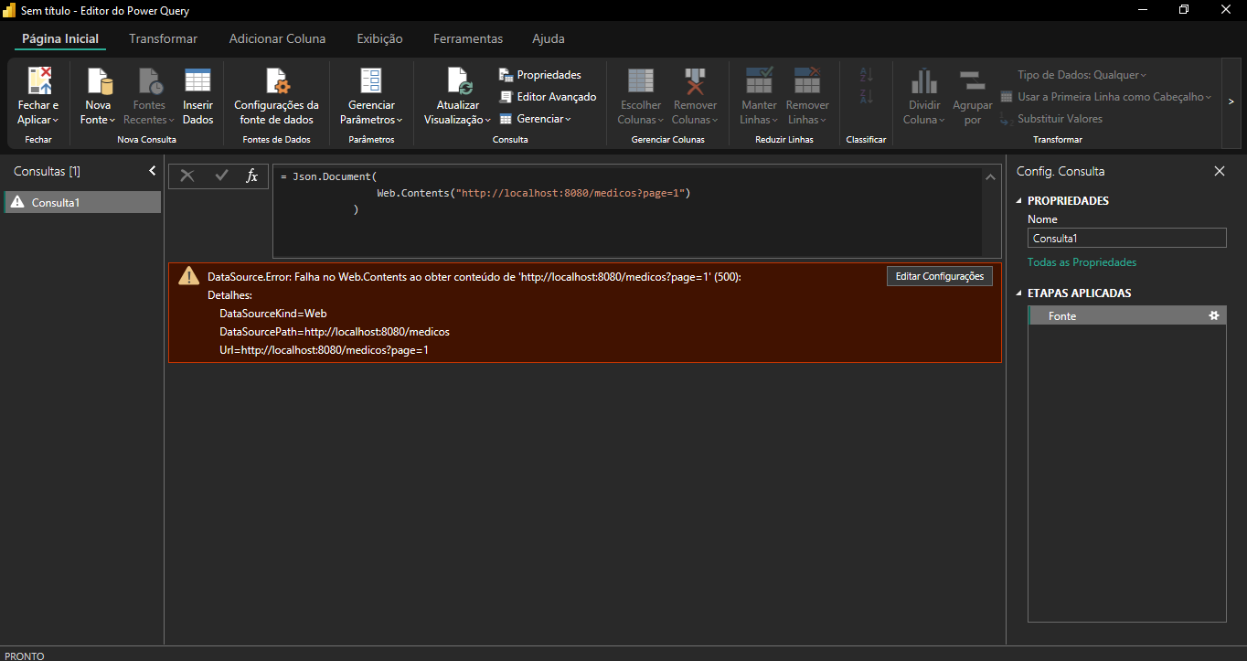Collapse the PROPRIEDADES section

(1020, 201)
